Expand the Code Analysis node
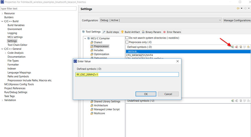Viewport: 251px width, 137px height. pyautogui.click(x=6, y=53)
